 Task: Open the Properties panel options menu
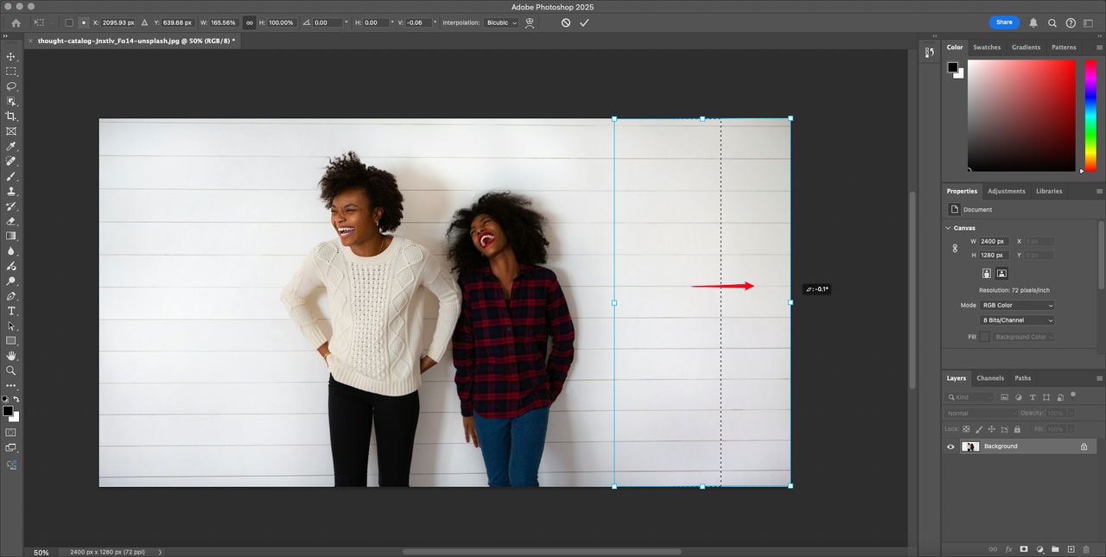click(1099, 191)
